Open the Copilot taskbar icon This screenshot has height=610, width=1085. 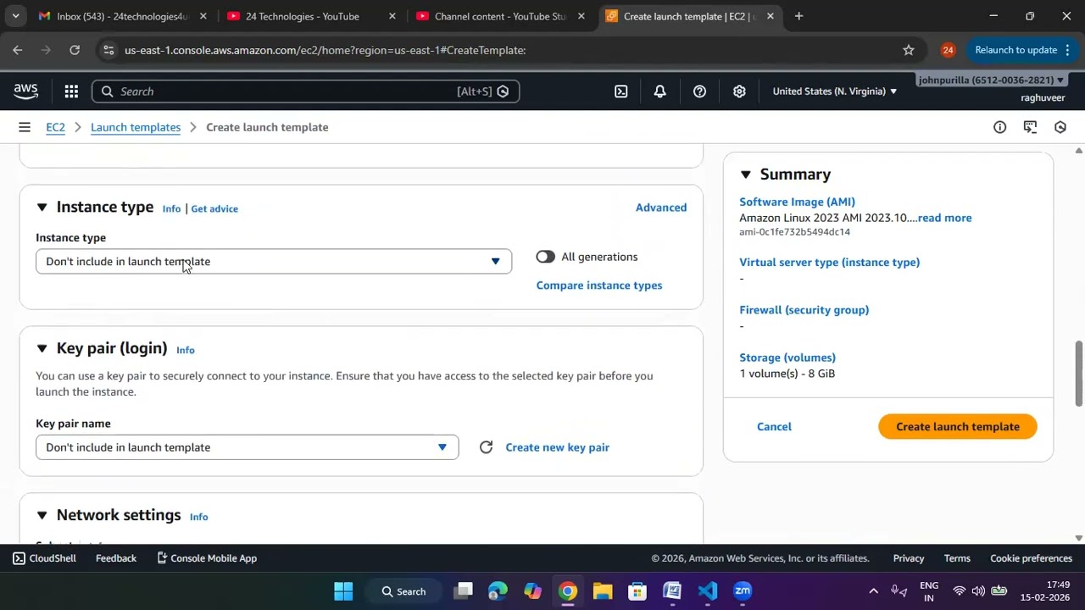click(x=532, y=591)
